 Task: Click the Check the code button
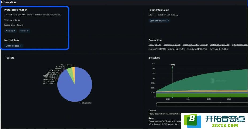(x=14, y=46)
